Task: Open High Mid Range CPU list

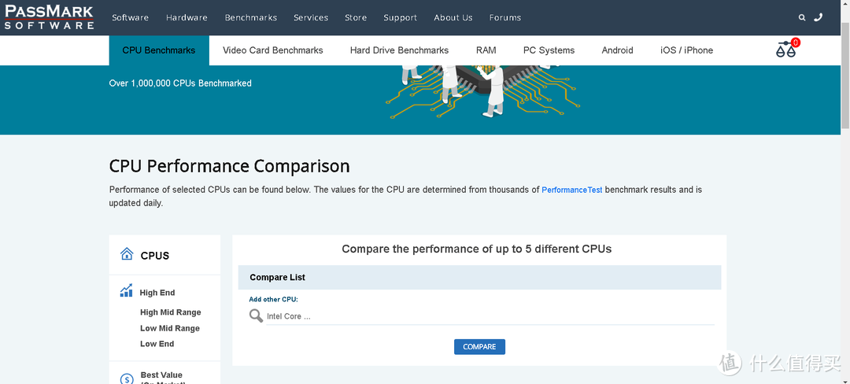Action: 170,312
